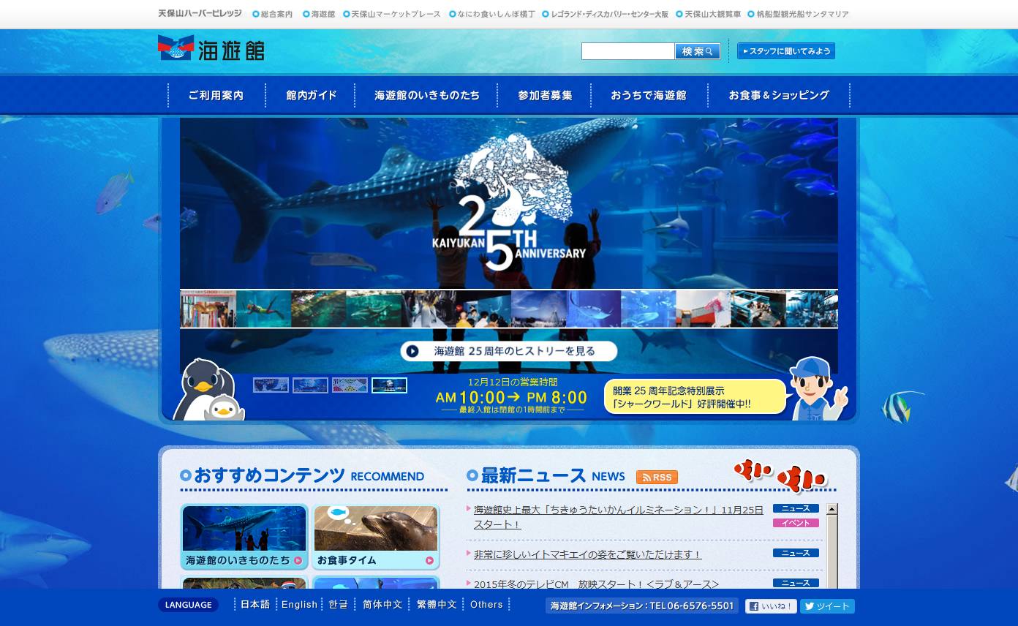Screen dimensions: 1018x626
Task: Click the pink arrow on the お食事タイム card
Action: pos(429,561)
